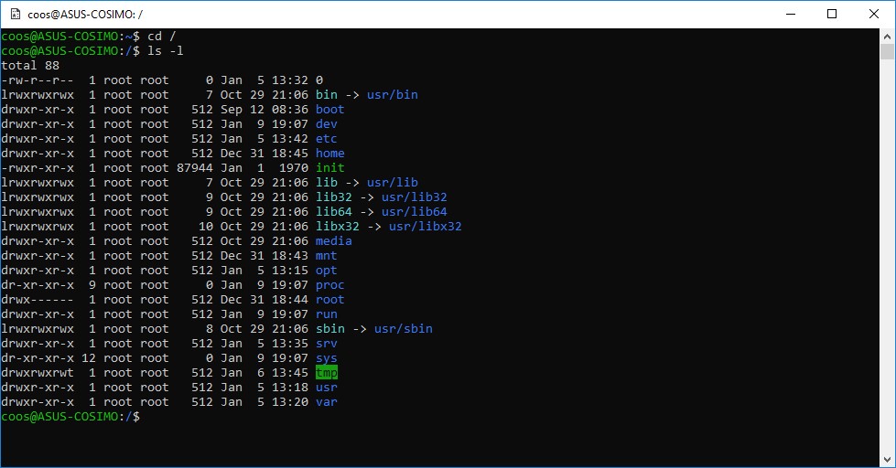Click the scrollbar up arrow
This screenshot has height=468, width=896.
click(x=887, y=37)
